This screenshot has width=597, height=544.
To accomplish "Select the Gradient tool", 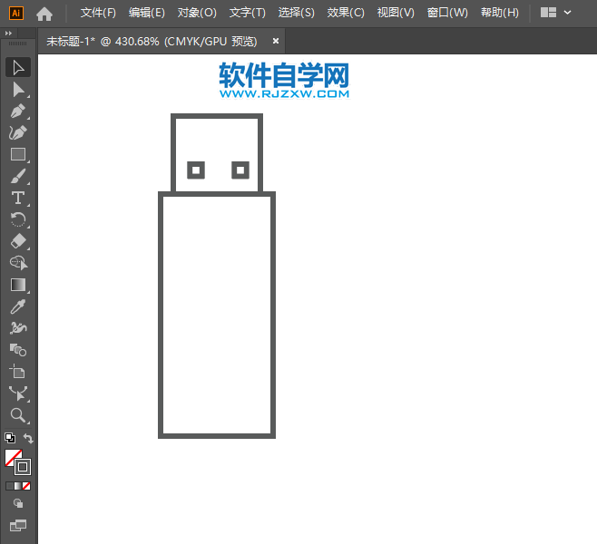I will point(18,285).
